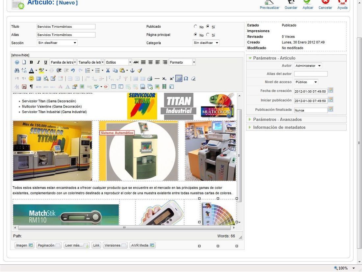The image size is (362, 272).
Task: Insert an anchor
Action: [x=132, y=70]
